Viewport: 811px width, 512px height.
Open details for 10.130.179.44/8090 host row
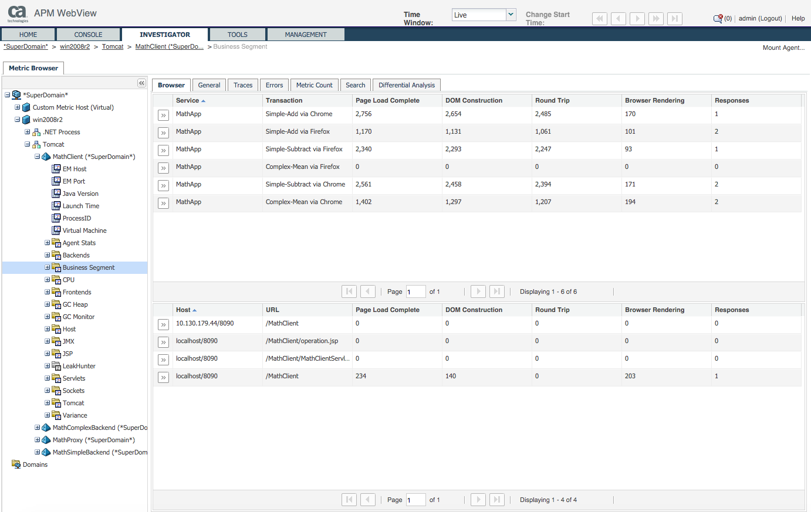tap(163, 325)
